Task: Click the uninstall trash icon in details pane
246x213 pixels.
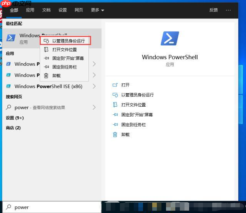Action: point(115,135)
